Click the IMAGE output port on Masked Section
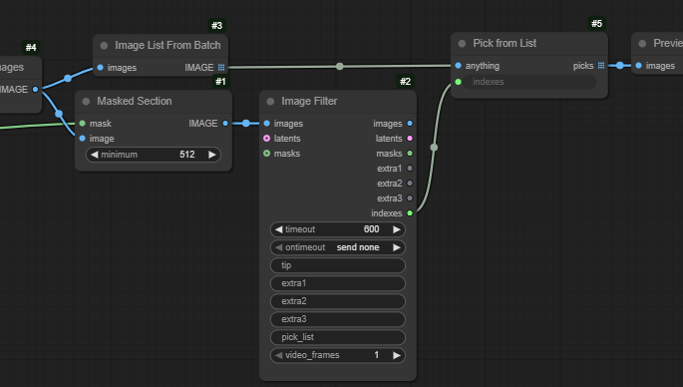Image resolution: width=683 pixels, height=387 pixels. click(225, 124)
